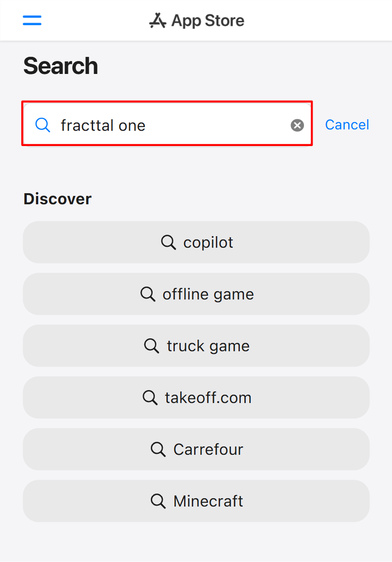Click the Discover section header
The width and height of the screenshot is (392, 562).
click(57, 199)
